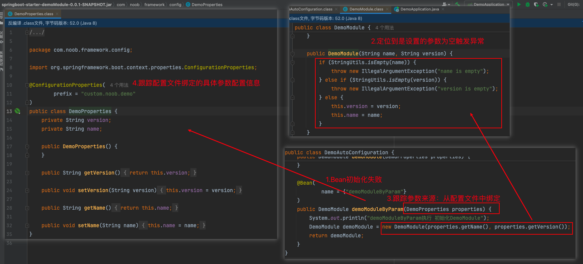The image size is (583, 264).
Task: Click the class name DemoProperties at line 13
Action: (90, 111)
